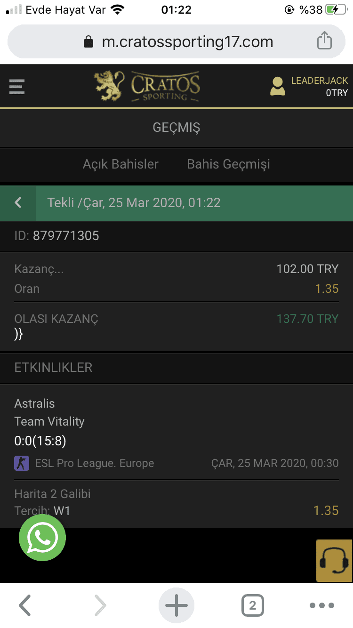The image size is (353, 628).
Task: Open live support headset icon
Action: tap(334, 561)
